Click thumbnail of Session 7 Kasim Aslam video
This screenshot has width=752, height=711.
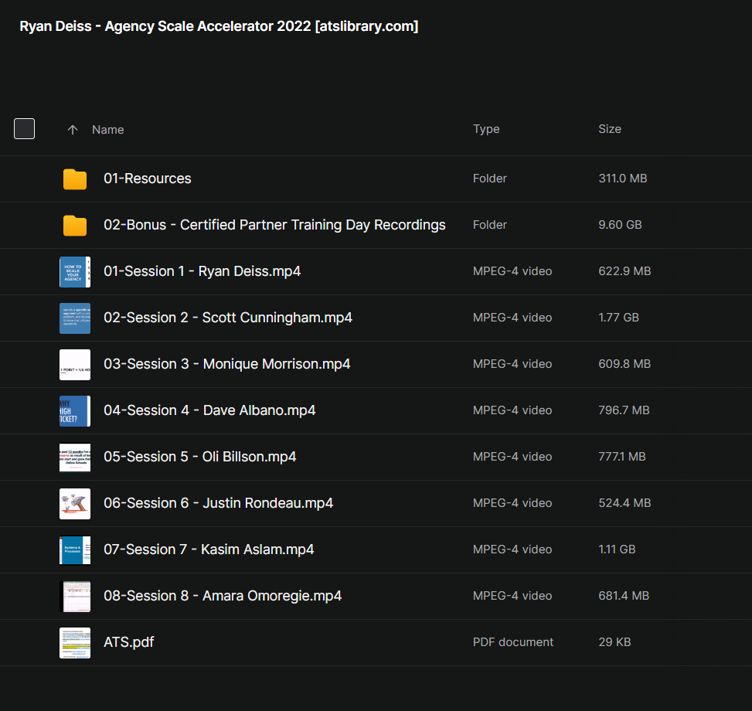tap(75, 550)
